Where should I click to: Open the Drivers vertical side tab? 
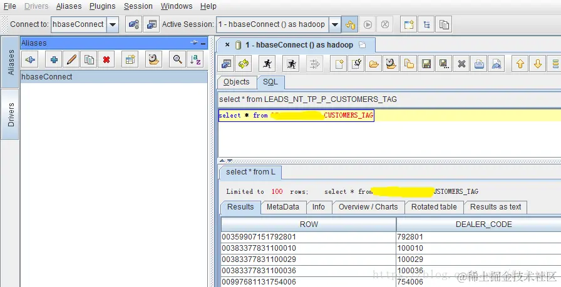coord(11,114)
